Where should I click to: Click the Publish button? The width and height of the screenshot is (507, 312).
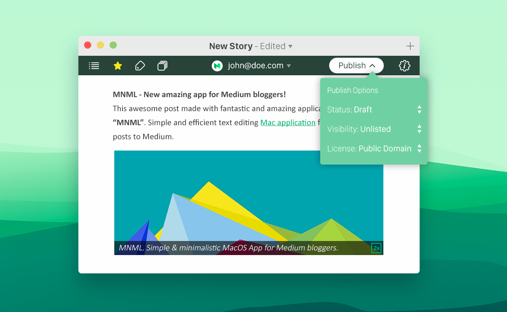tap(356, 66)
